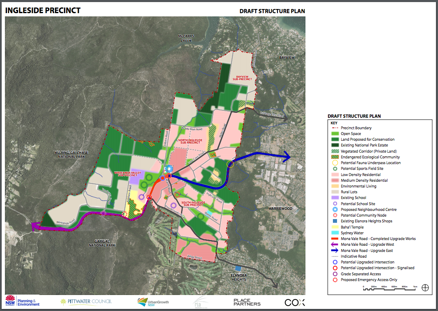
Task: Click the purple Upgrade West arrow in key
Action: pos(335,244)
